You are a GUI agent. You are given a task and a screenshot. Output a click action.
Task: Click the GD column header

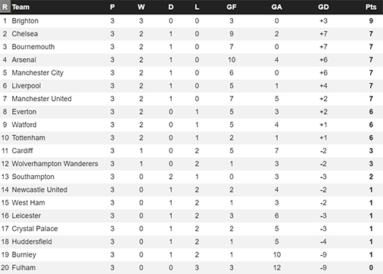coord(323,7)
